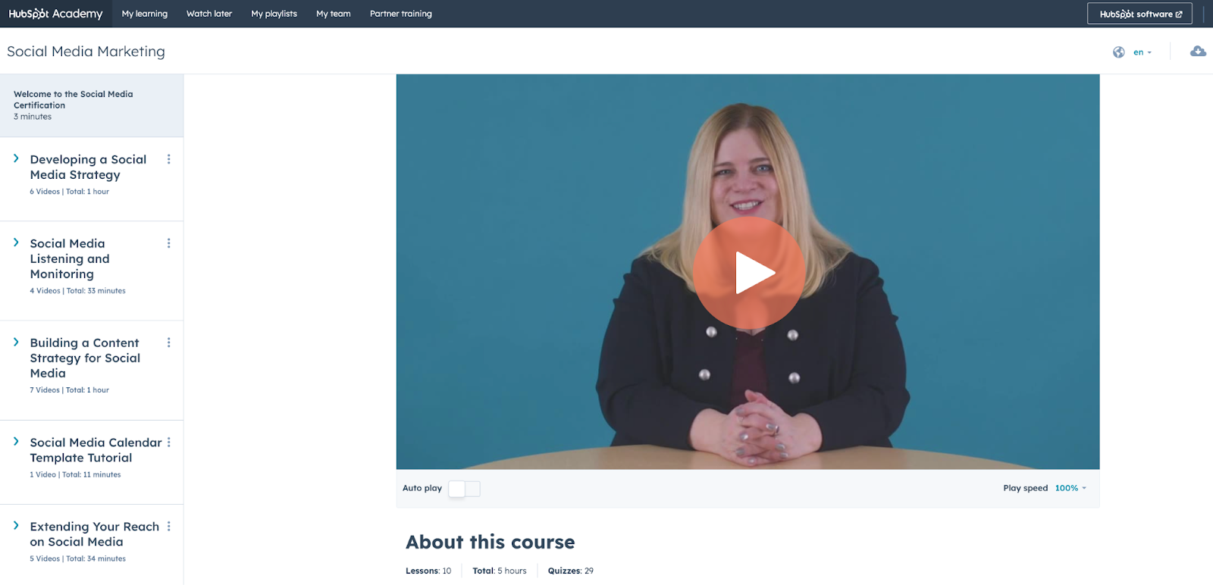The image size is (1213, 585).
Task: Go to My learning tab
Action: pyautogui.click(x=145, y=14)
